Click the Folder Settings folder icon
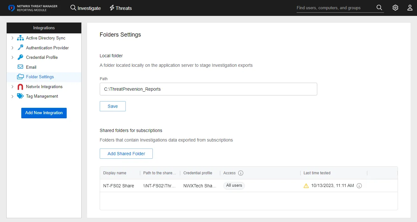This screenshot has height=222, width=417. (x=20, y=77)
